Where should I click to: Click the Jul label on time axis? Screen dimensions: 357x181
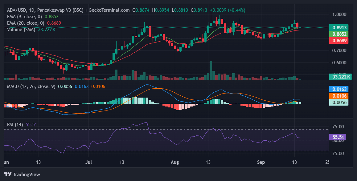click(88, 162)
